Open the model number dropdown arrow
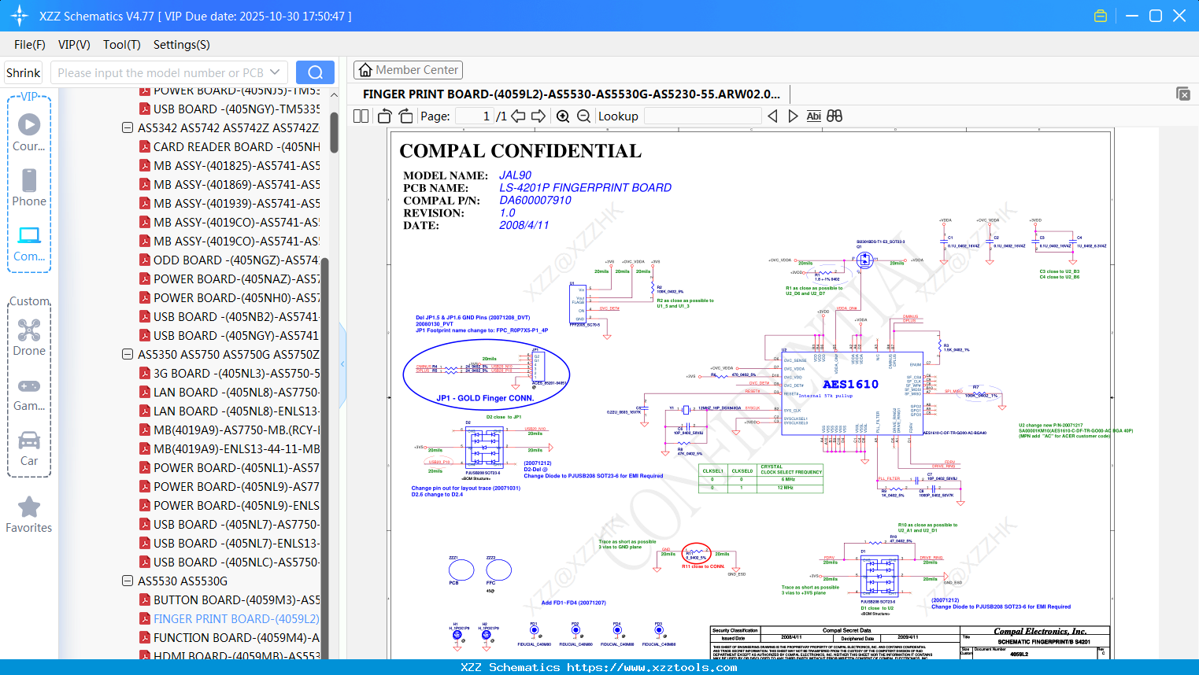Image resolution: width=1199 pixels, height=675 pixels. coord(275,72)
